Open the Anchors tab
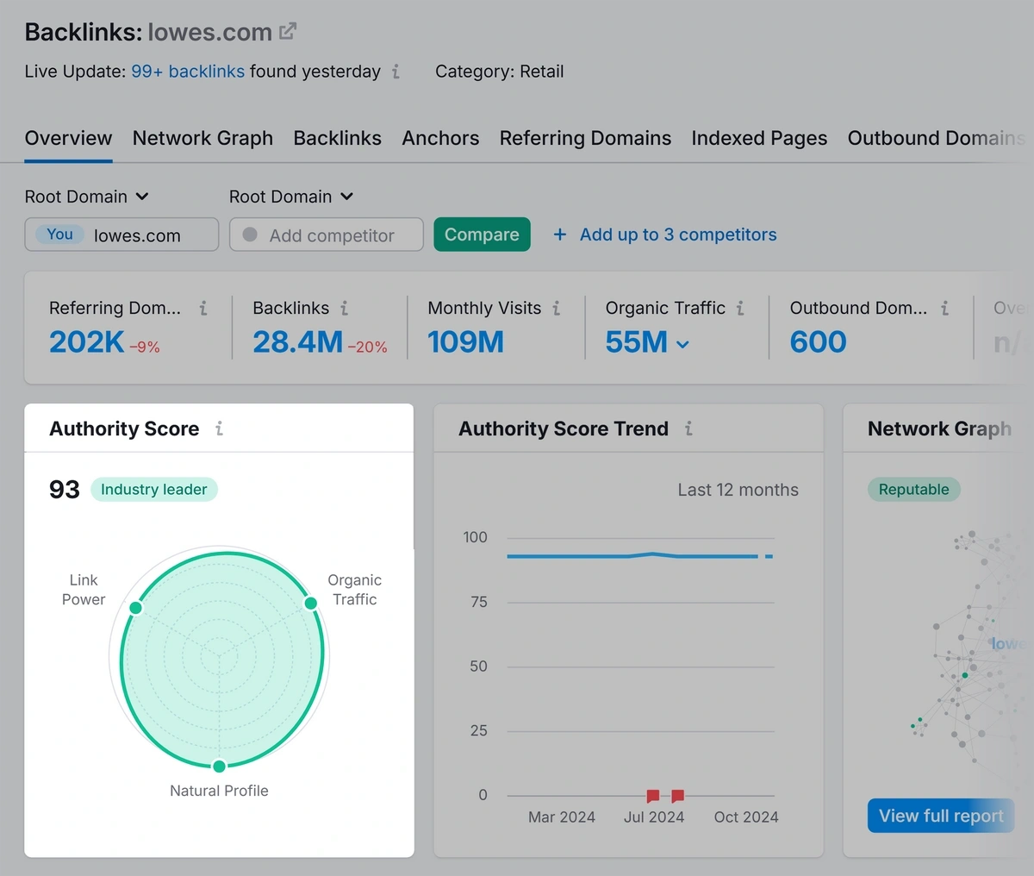Image resolution: width=1034 pixels, height=876 pixels. pos(440,138)
